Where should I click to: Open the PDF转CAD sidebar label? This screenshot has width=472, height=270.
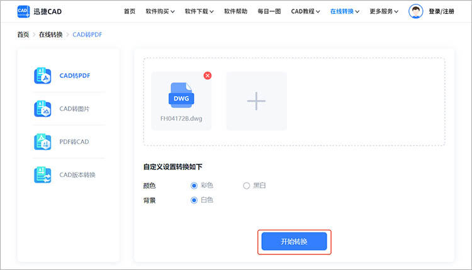click(74, 142)
